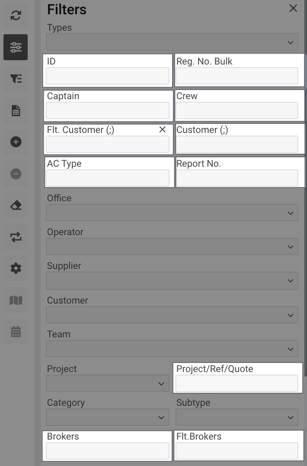Select the Brokers text field
The width and height of the screenshot is (307, 466).
click(x=107, y=450)
